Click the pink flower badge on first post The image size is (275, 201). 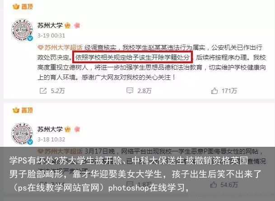[x=77, y=25]
